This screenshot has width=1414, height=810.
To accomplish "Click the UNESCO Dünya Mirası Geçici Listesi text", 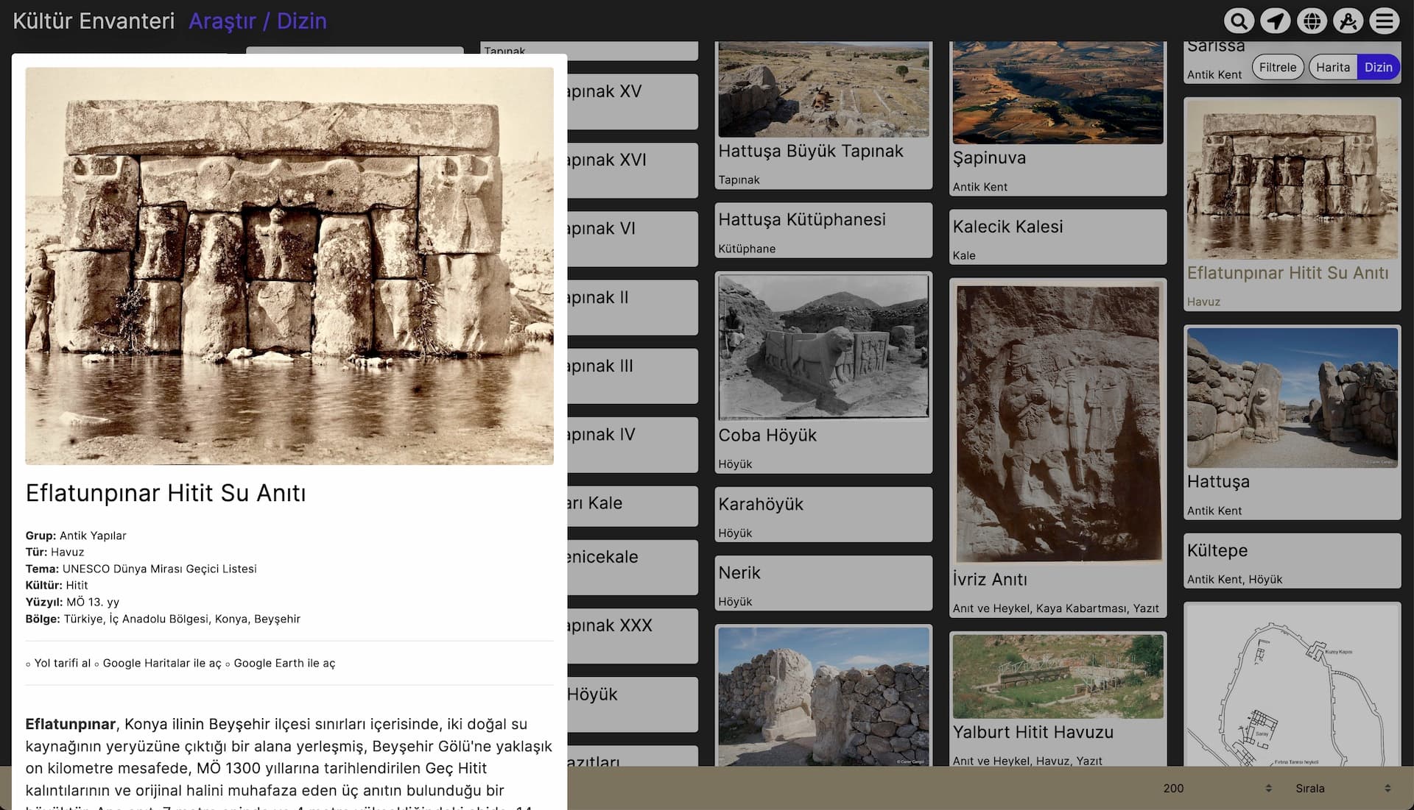I will [160, 569].
